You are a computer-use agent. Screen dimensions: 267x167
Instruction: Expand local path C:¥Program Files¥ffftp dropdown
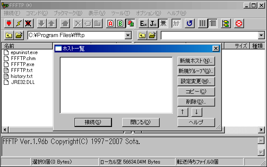pyautogui.click(x=128, y=35)
